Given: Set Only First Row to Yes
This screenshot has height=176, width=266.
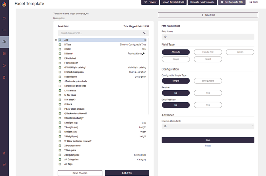Looking at the screenshot, I should click(208, 105).
